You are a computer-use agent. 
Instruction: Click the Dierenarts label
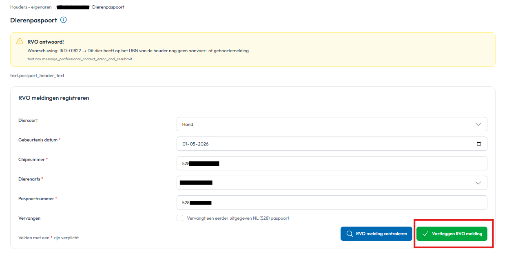[x=31, y=179]
